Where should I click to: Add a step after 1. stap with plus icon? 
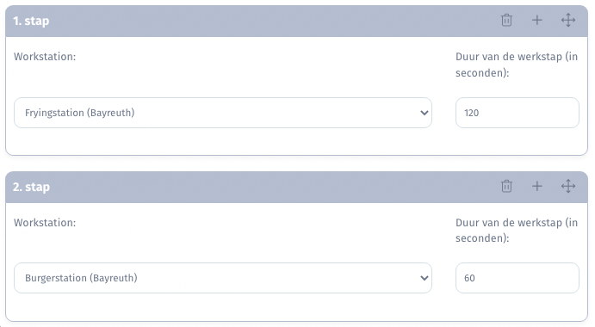click(537, 20)
